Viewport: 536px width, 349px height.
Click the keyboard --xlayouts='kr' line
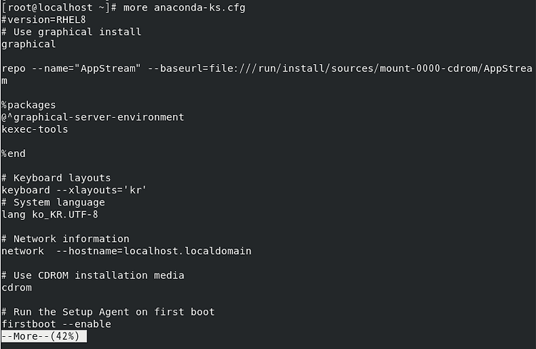pyautogui.click(x=74, y=191)
